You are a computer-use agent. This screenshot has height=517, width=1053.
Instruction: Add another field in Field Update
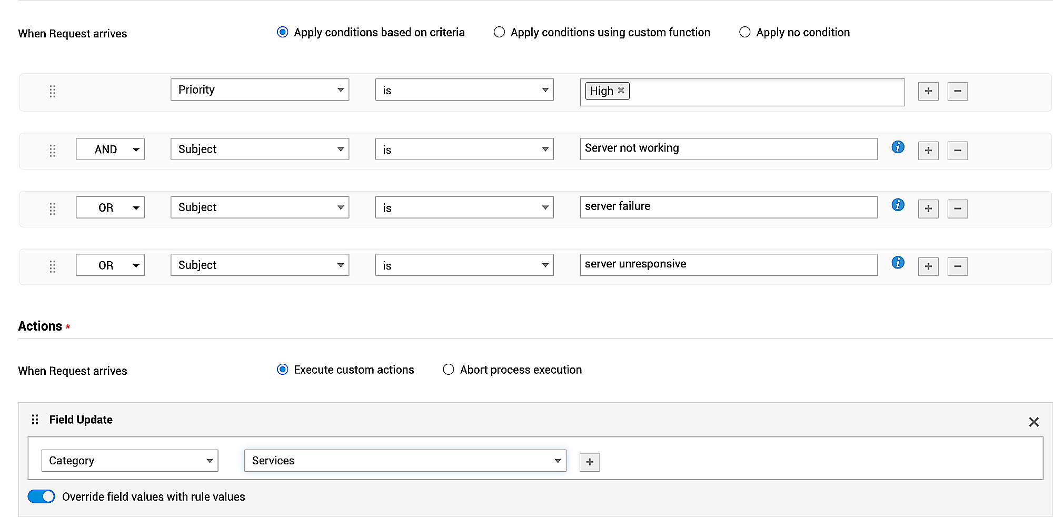click(589, 462)
